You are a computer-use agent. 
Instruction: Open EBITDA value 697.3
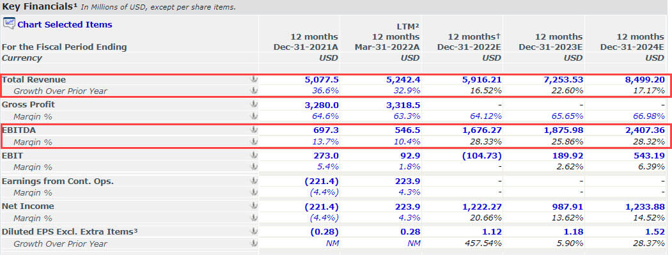coord(325,130)
